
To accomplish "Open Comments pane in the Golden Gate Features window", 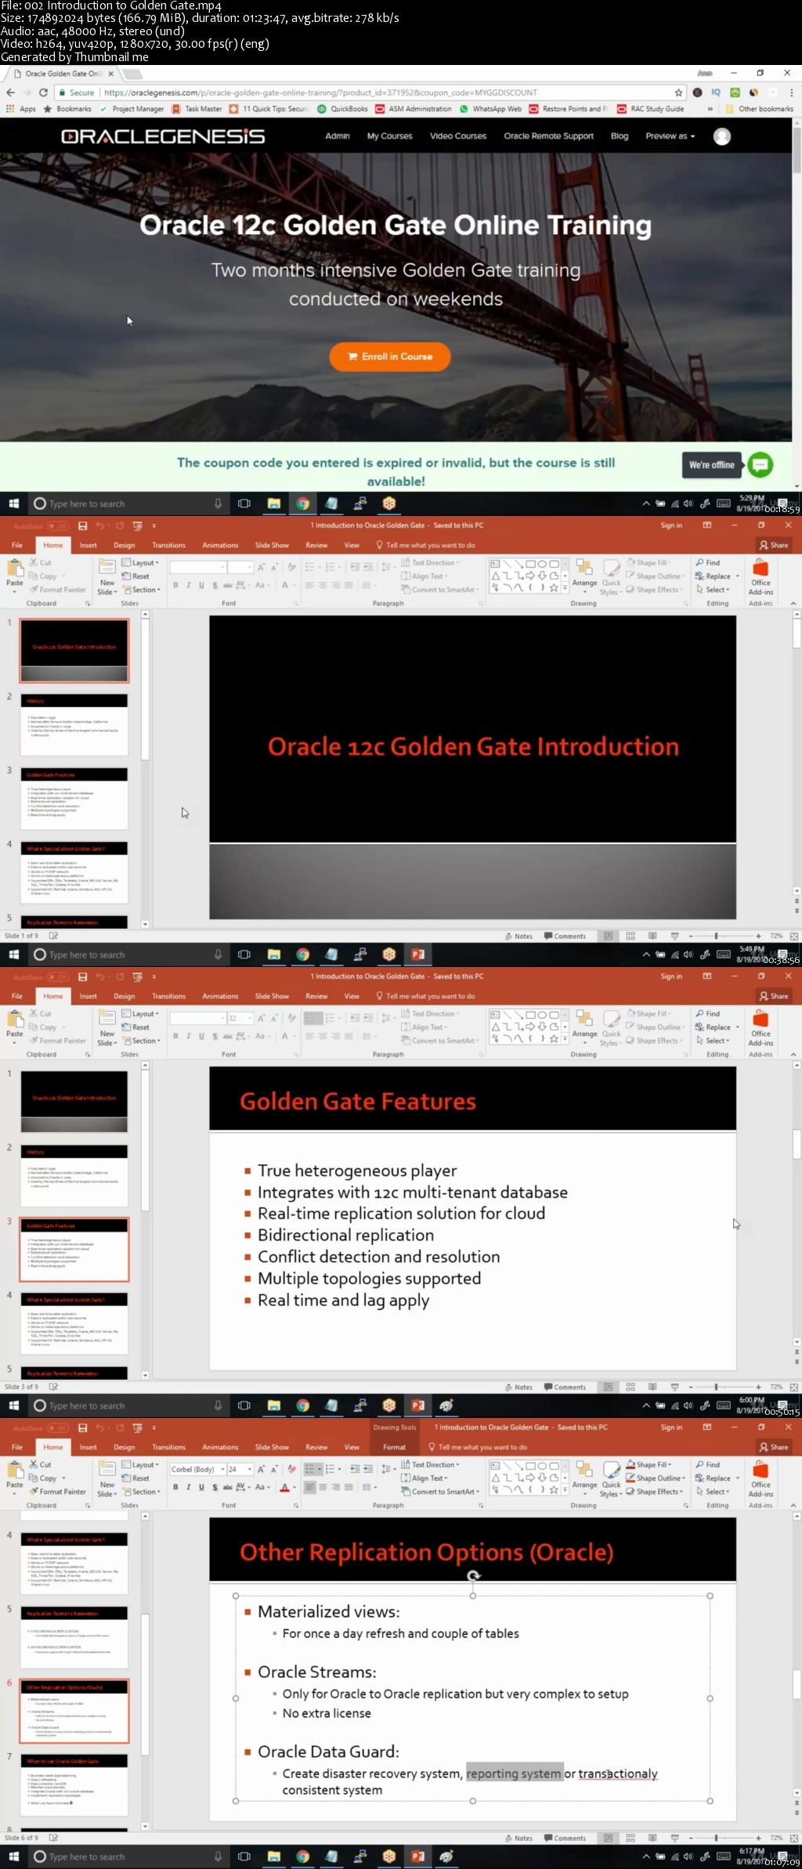I will 565,1387.
